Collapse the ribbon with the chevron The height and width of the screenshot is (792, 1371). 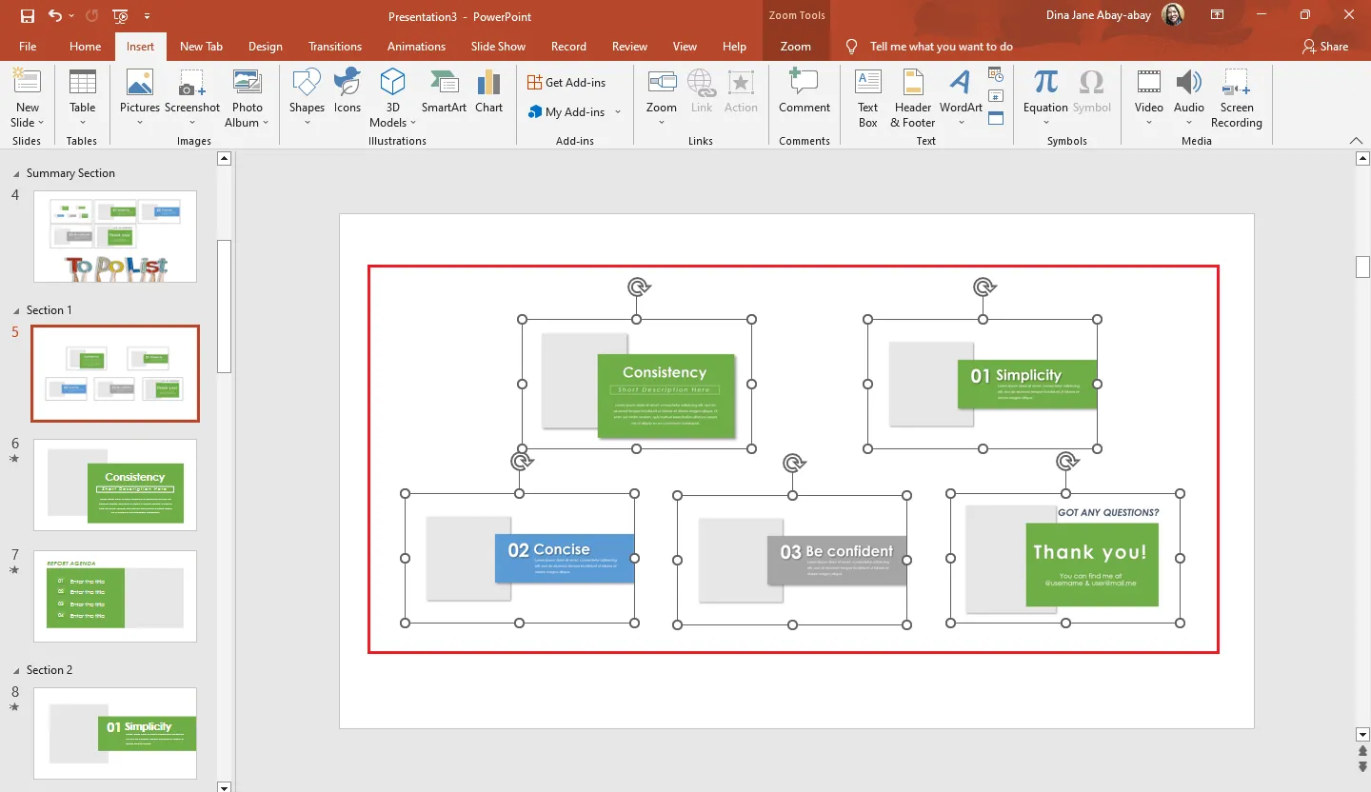pos(1356,141)
